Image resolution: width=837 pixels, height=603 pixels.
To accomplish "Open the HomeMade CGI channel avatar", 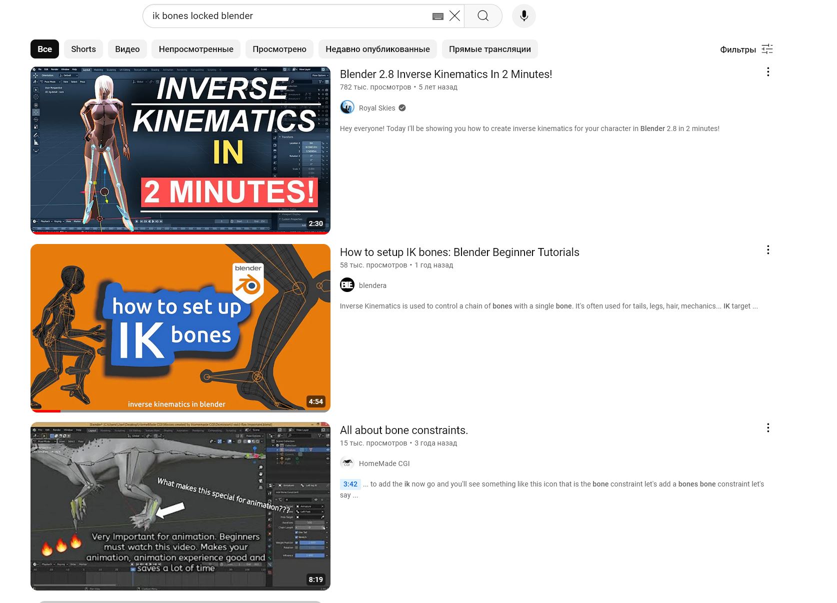I will click(x=347, y=463).
